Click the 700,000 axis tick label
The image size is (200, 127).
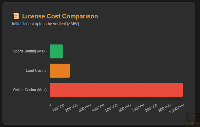[138, 108]
